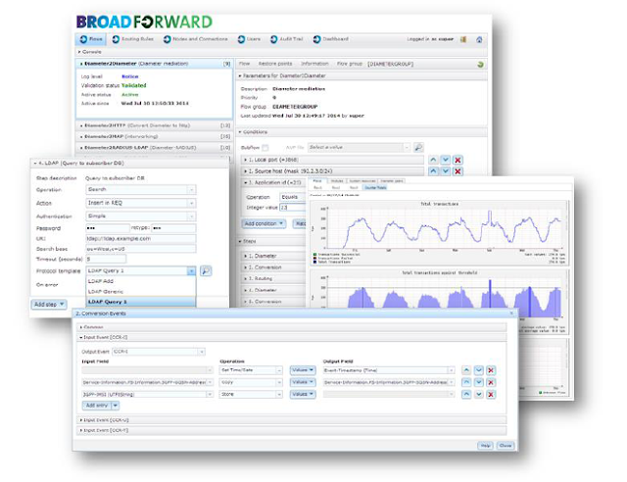The image size is (627, 482).
Task: Open the Protocol template dropdown arrow
Action: tap(192, 271)
